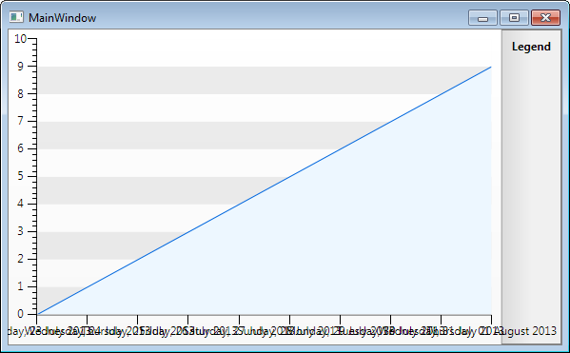Close the MainWindow window
The width and height of the screenshot is (570, 353).
545,17
